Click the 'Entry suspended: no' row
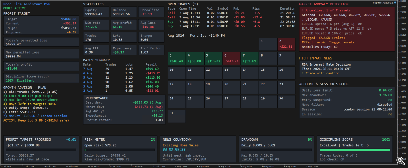The image size is (408, 168). pos(347,100)
